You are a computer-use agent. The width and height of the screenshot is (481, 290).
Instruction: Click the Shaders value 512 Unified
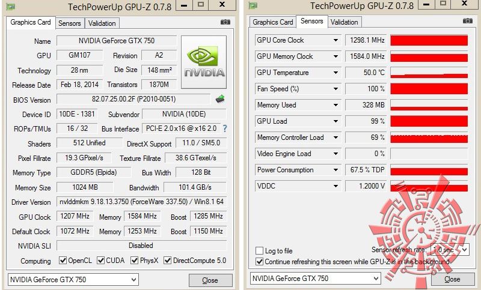[89, 143]
